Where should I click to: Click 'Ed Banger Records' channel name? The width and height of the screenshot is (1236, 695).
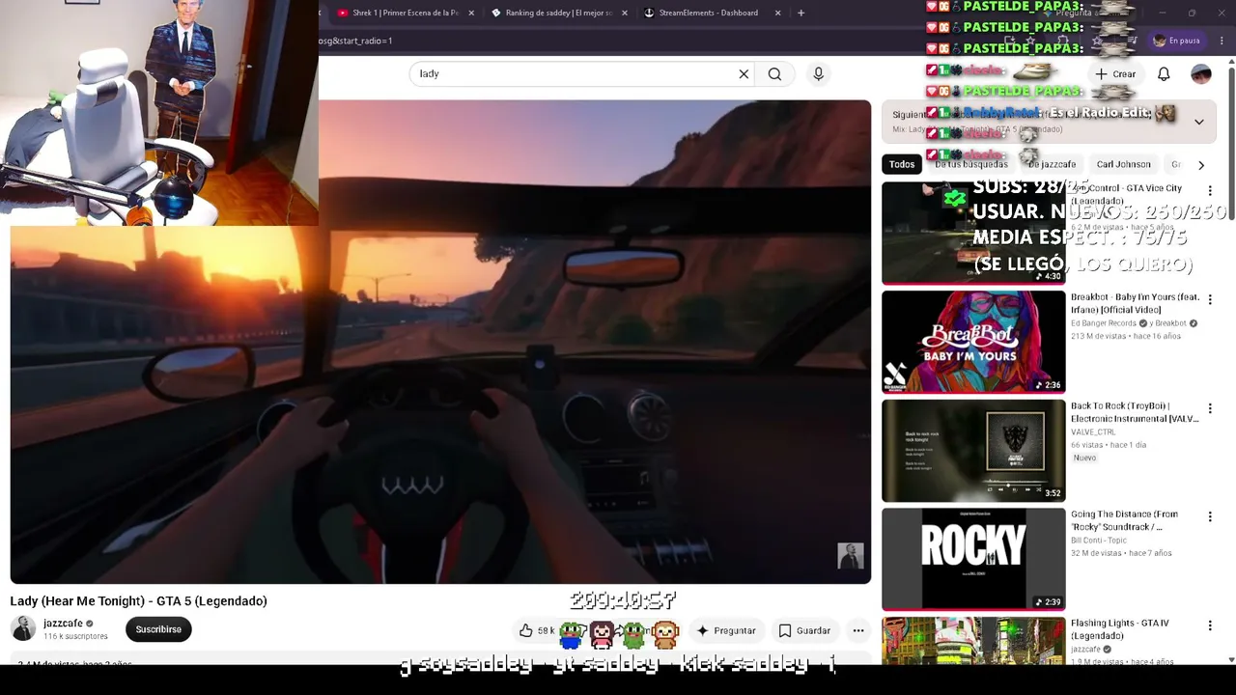[1104, 323]
